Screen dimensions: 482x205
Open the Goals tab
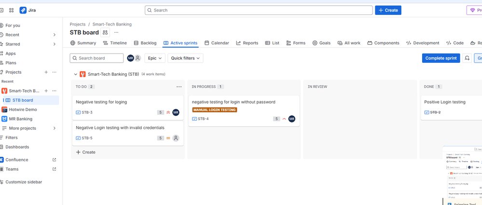tap(321, 43)
